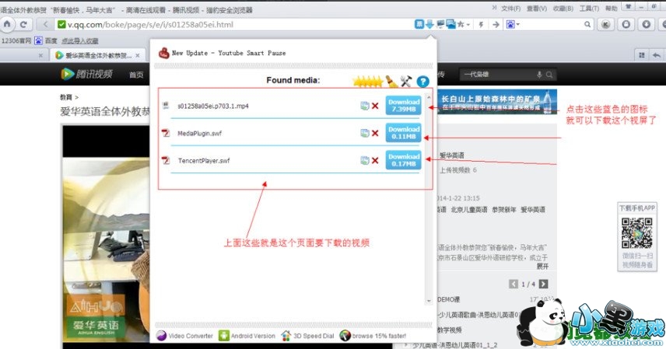Viewport: 666px width, 349px height.
Task: Remove MediaPlugin.swf with red X
Action: point(375,134)
